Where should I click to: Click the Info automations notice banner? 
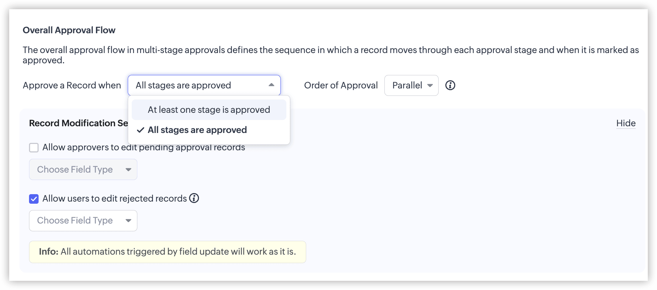click(x=167, y=252)
